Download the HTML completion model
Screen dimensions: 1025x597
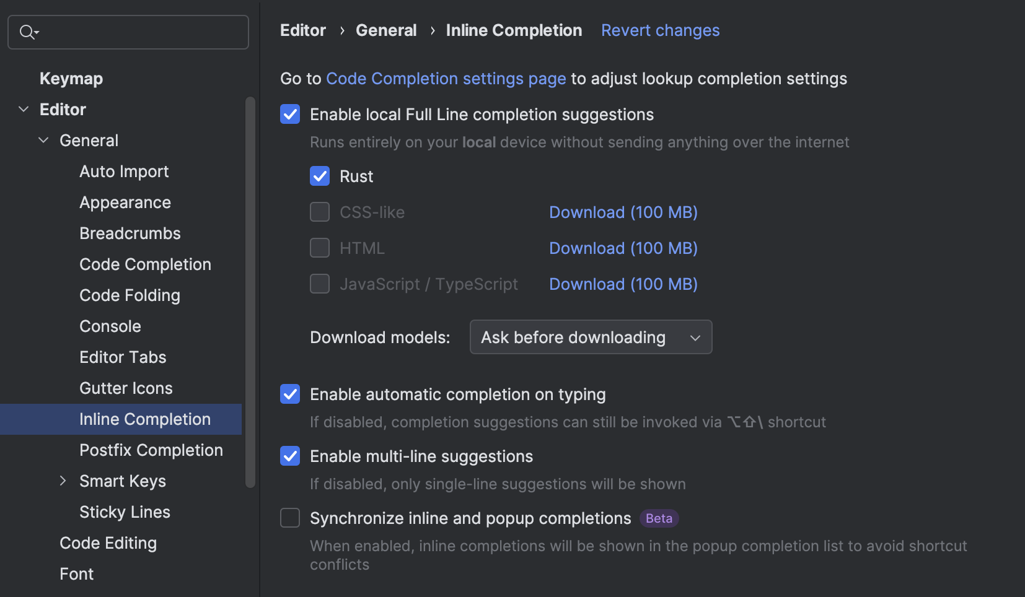click(623, 248)
